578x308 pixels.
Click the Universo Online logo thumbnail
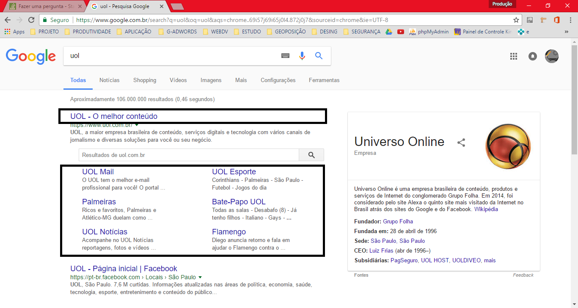pyautogui.click(x=508, y=146)
